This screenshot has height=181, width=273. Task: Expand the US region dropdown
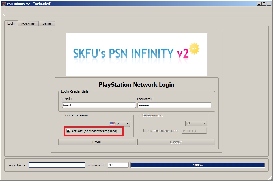127,123
